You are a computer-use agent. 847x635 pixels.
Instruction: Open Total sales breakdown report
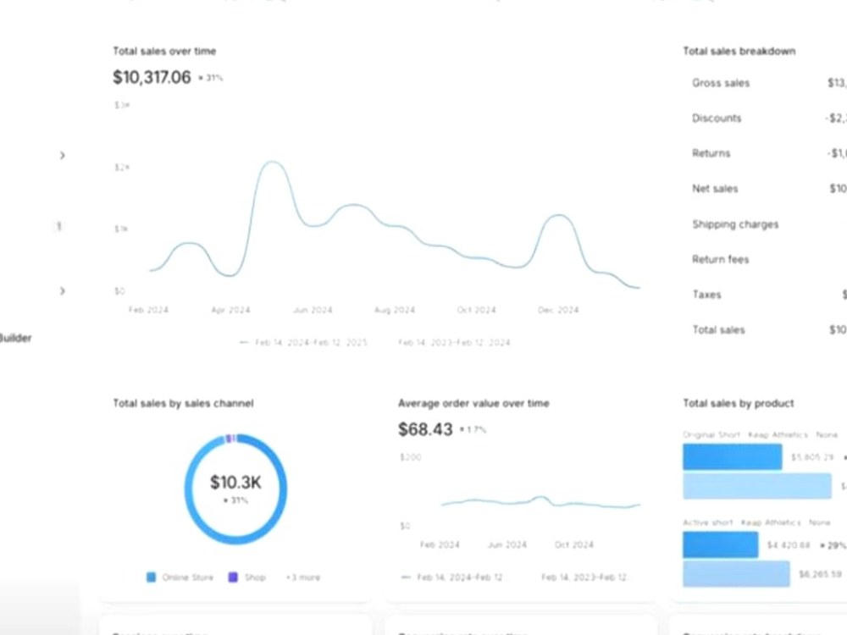click(739, 52)
